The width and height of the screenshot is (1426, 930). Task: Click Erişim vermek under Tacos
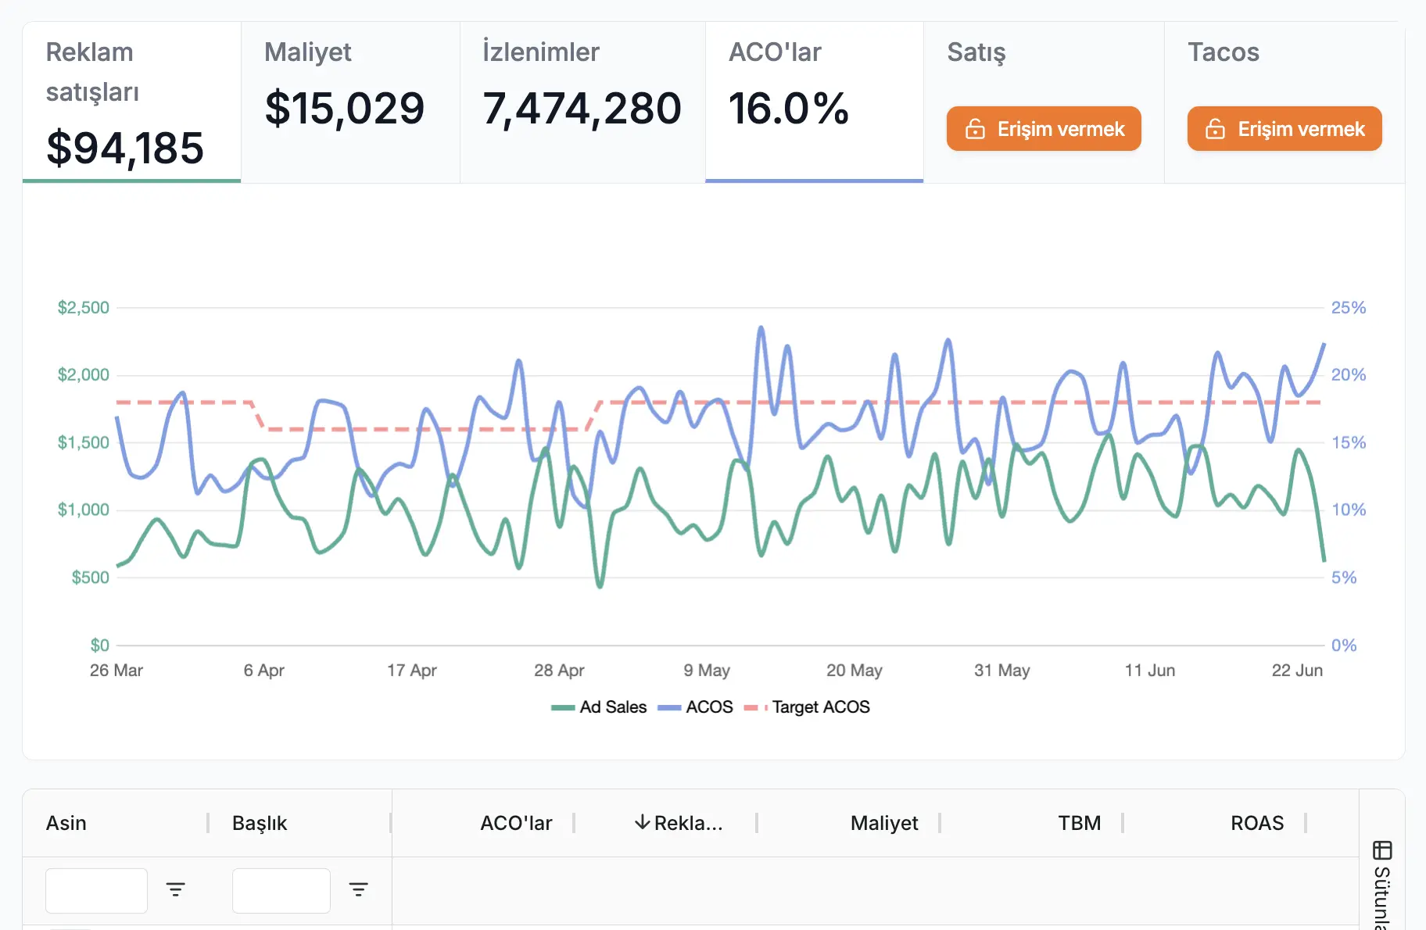1284,128
